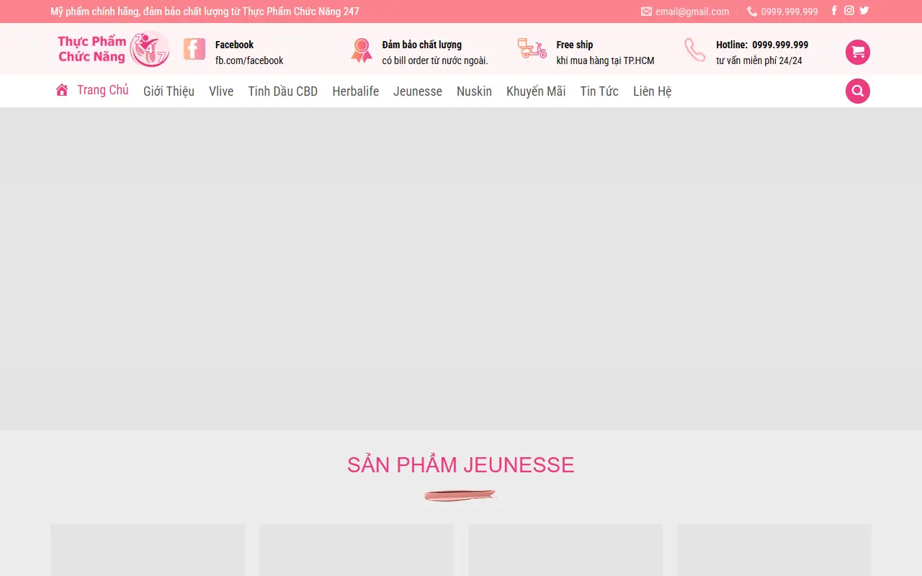The image size is (922, 576).
Task: Open Giới Thiệu menu item
Action: (x=169, y=91)
